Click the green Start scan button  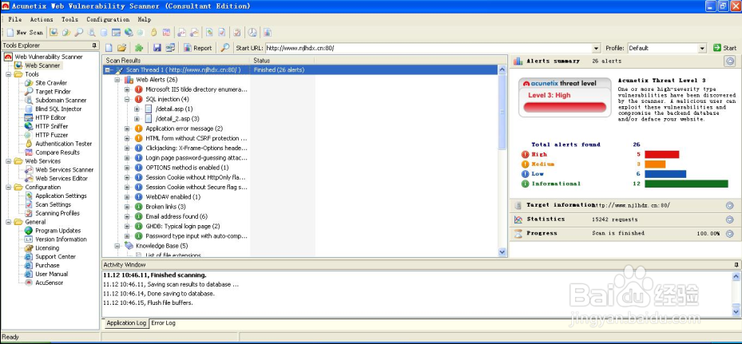725,48
